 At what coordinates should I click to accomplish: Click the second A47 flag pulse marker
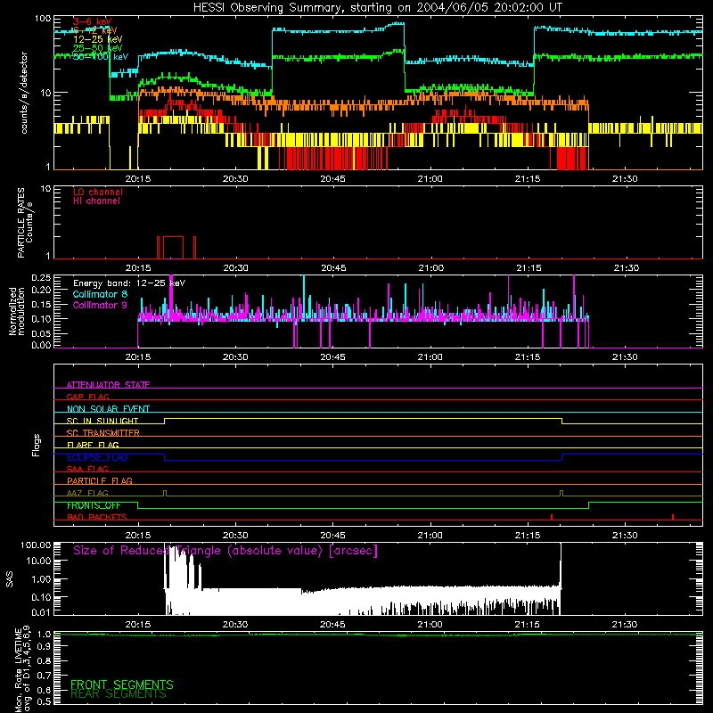[561, 494]
